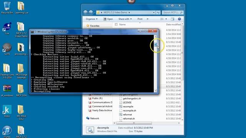The image size is (246, 138).
Task: Click the Explorer Forward navigation arrow
Action: click(x=91, y=12)
